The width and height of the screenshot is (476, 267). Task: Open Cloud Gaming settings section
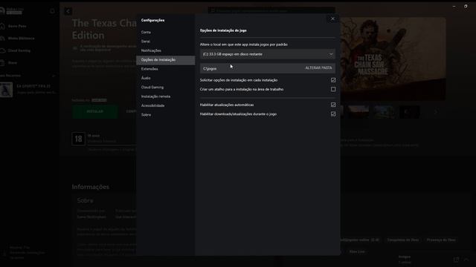point(152,88)
